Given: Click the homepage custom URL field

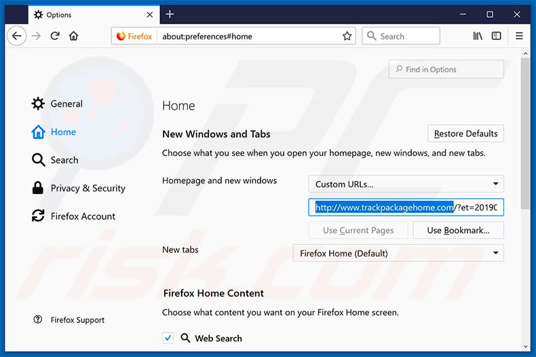Looking at the screenshot, I should point(406,207).
